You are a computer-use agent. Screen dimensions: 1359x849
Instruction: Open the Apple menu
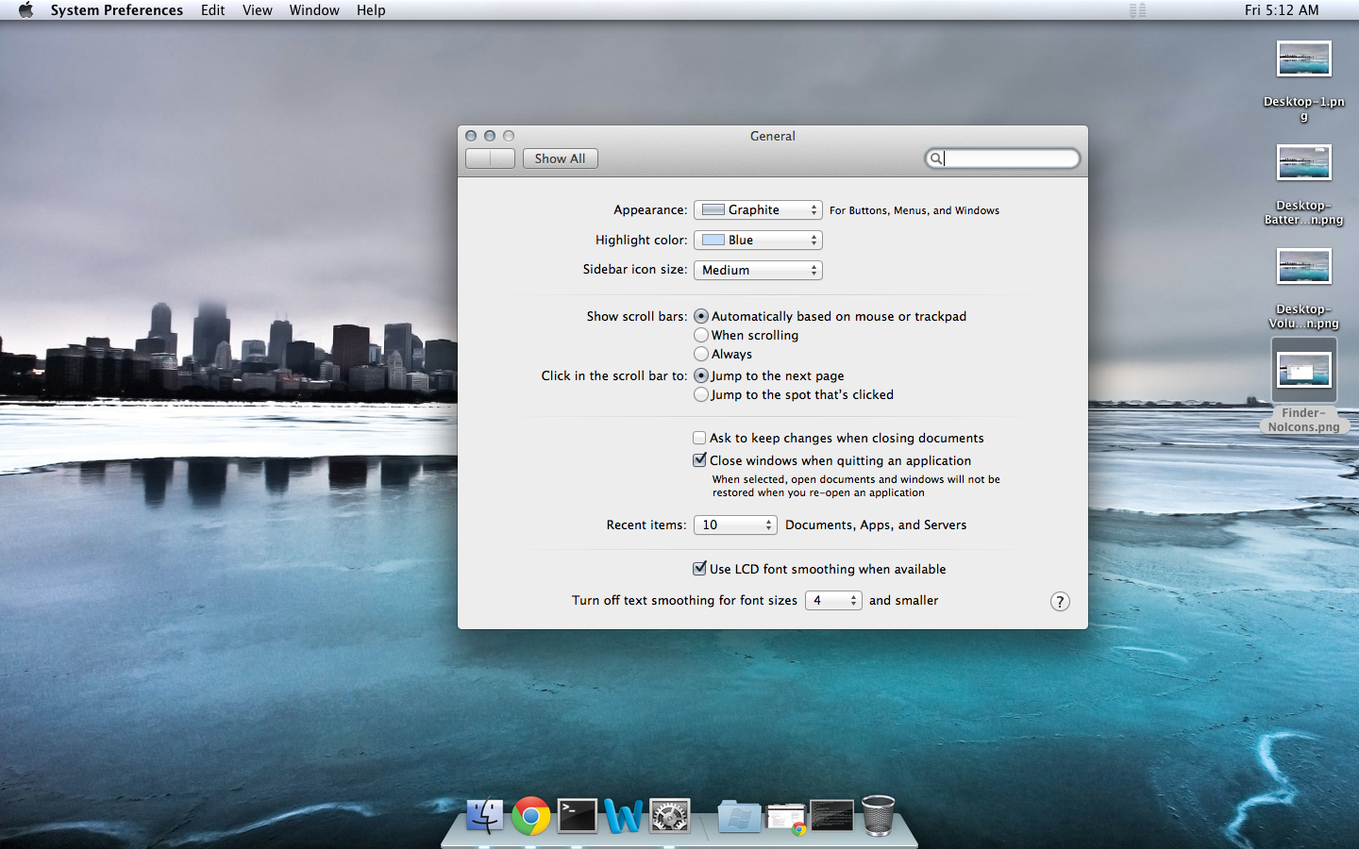(25, 10)
